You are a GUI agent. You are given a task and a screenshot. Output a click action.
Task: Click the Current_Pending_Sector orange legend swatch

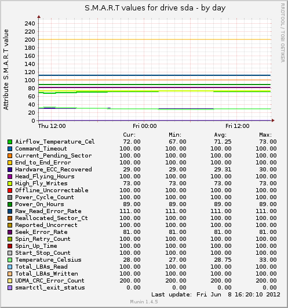[x=10, y=156]
